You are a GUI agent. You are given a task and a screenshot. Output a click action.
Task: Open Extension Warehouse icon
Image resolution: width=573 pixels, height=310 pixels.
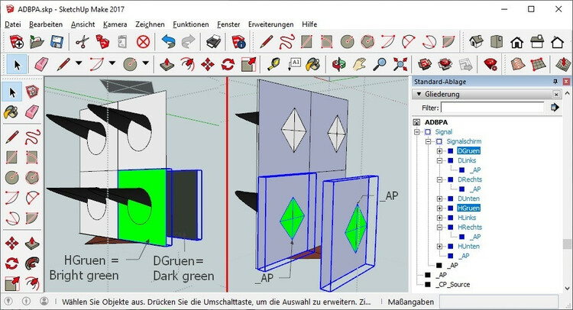click(x=445, y=64)
